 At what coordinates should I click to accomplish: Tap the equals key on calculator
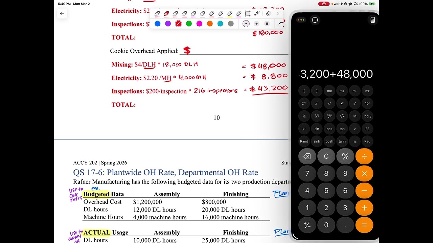point(364,225)
